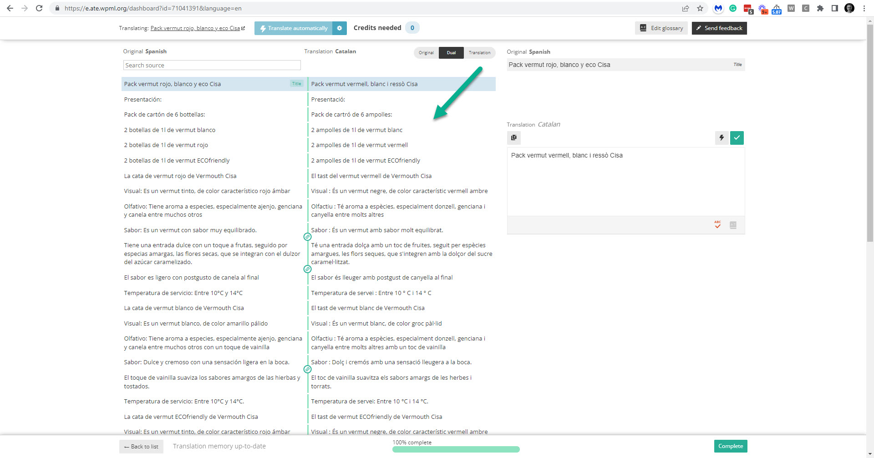Click the link icon above 'El sabor es ligero' row
This screenshot has width=874, height=458.
[308, 269]
